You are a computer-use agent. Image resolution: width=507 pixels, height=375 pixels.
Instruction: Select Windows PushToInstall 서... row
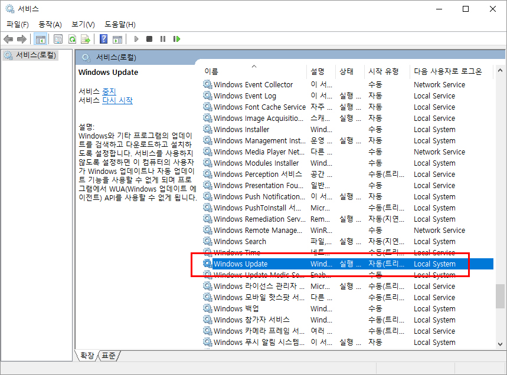(x=348, y=208)
